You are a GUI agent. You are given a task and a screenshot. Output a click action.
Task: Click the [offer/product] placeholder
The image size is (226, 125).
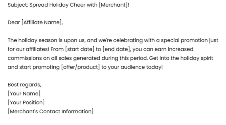[80, 67]
